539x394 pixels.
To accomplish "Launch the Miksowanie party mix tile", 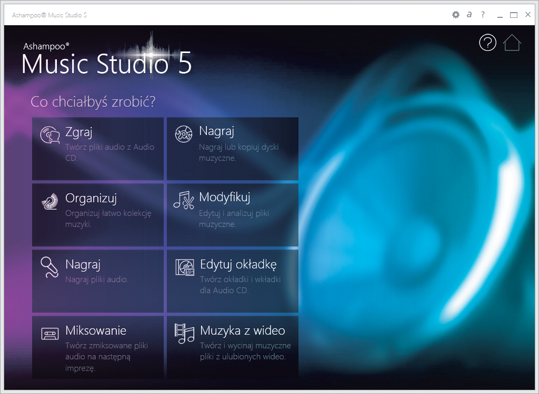I will [97, 347].
